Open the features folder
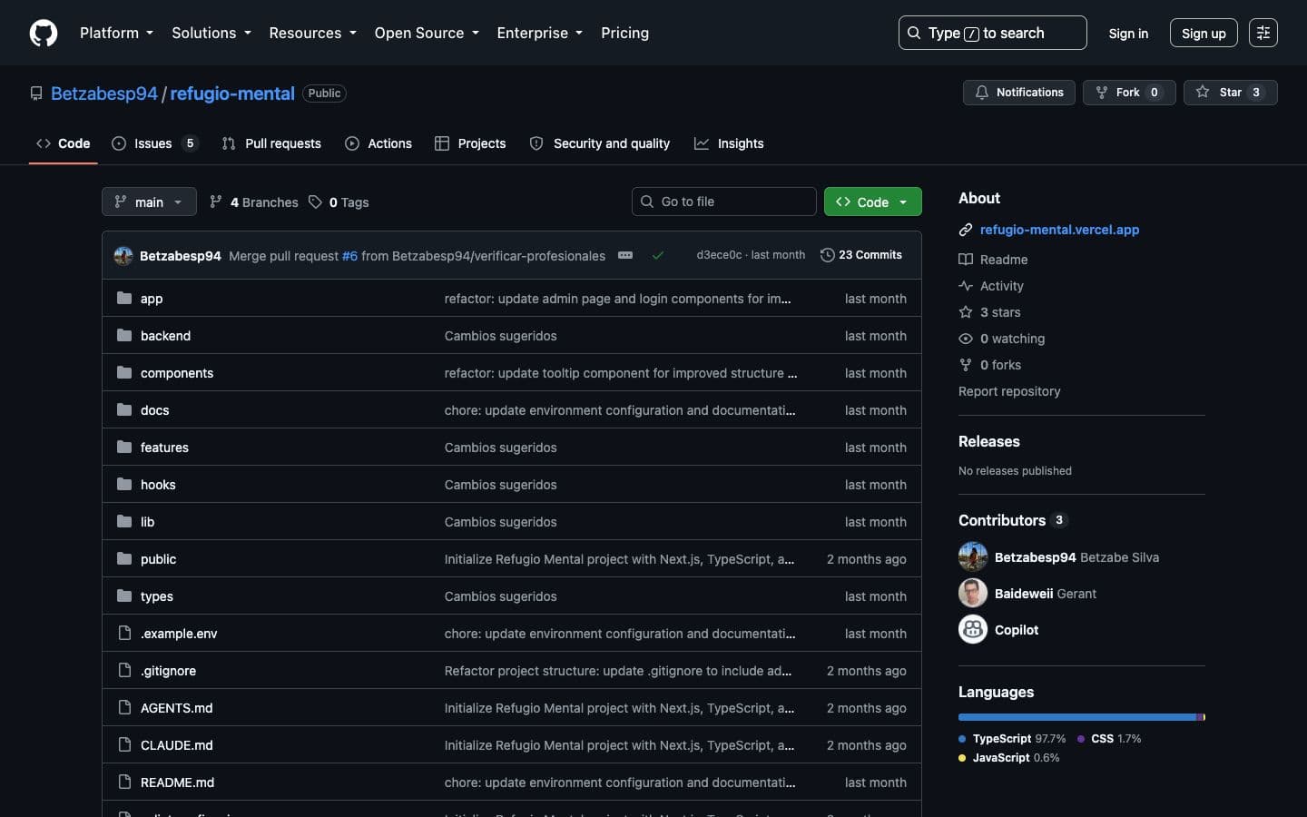The image size is (1307, 817). click(x=164, y=448)
